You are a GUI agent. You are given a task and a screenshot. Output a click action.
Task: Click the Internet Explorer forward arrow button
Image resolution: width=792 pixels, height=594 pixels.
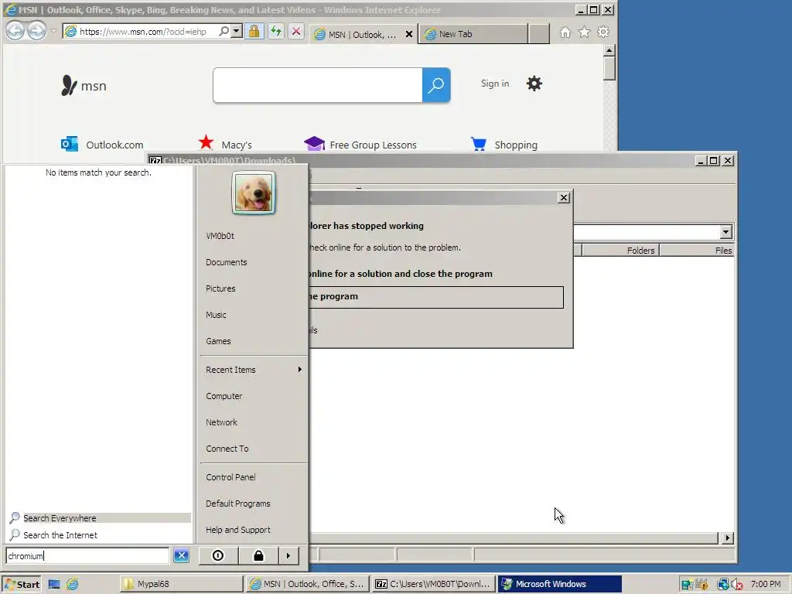click(36, 31)
